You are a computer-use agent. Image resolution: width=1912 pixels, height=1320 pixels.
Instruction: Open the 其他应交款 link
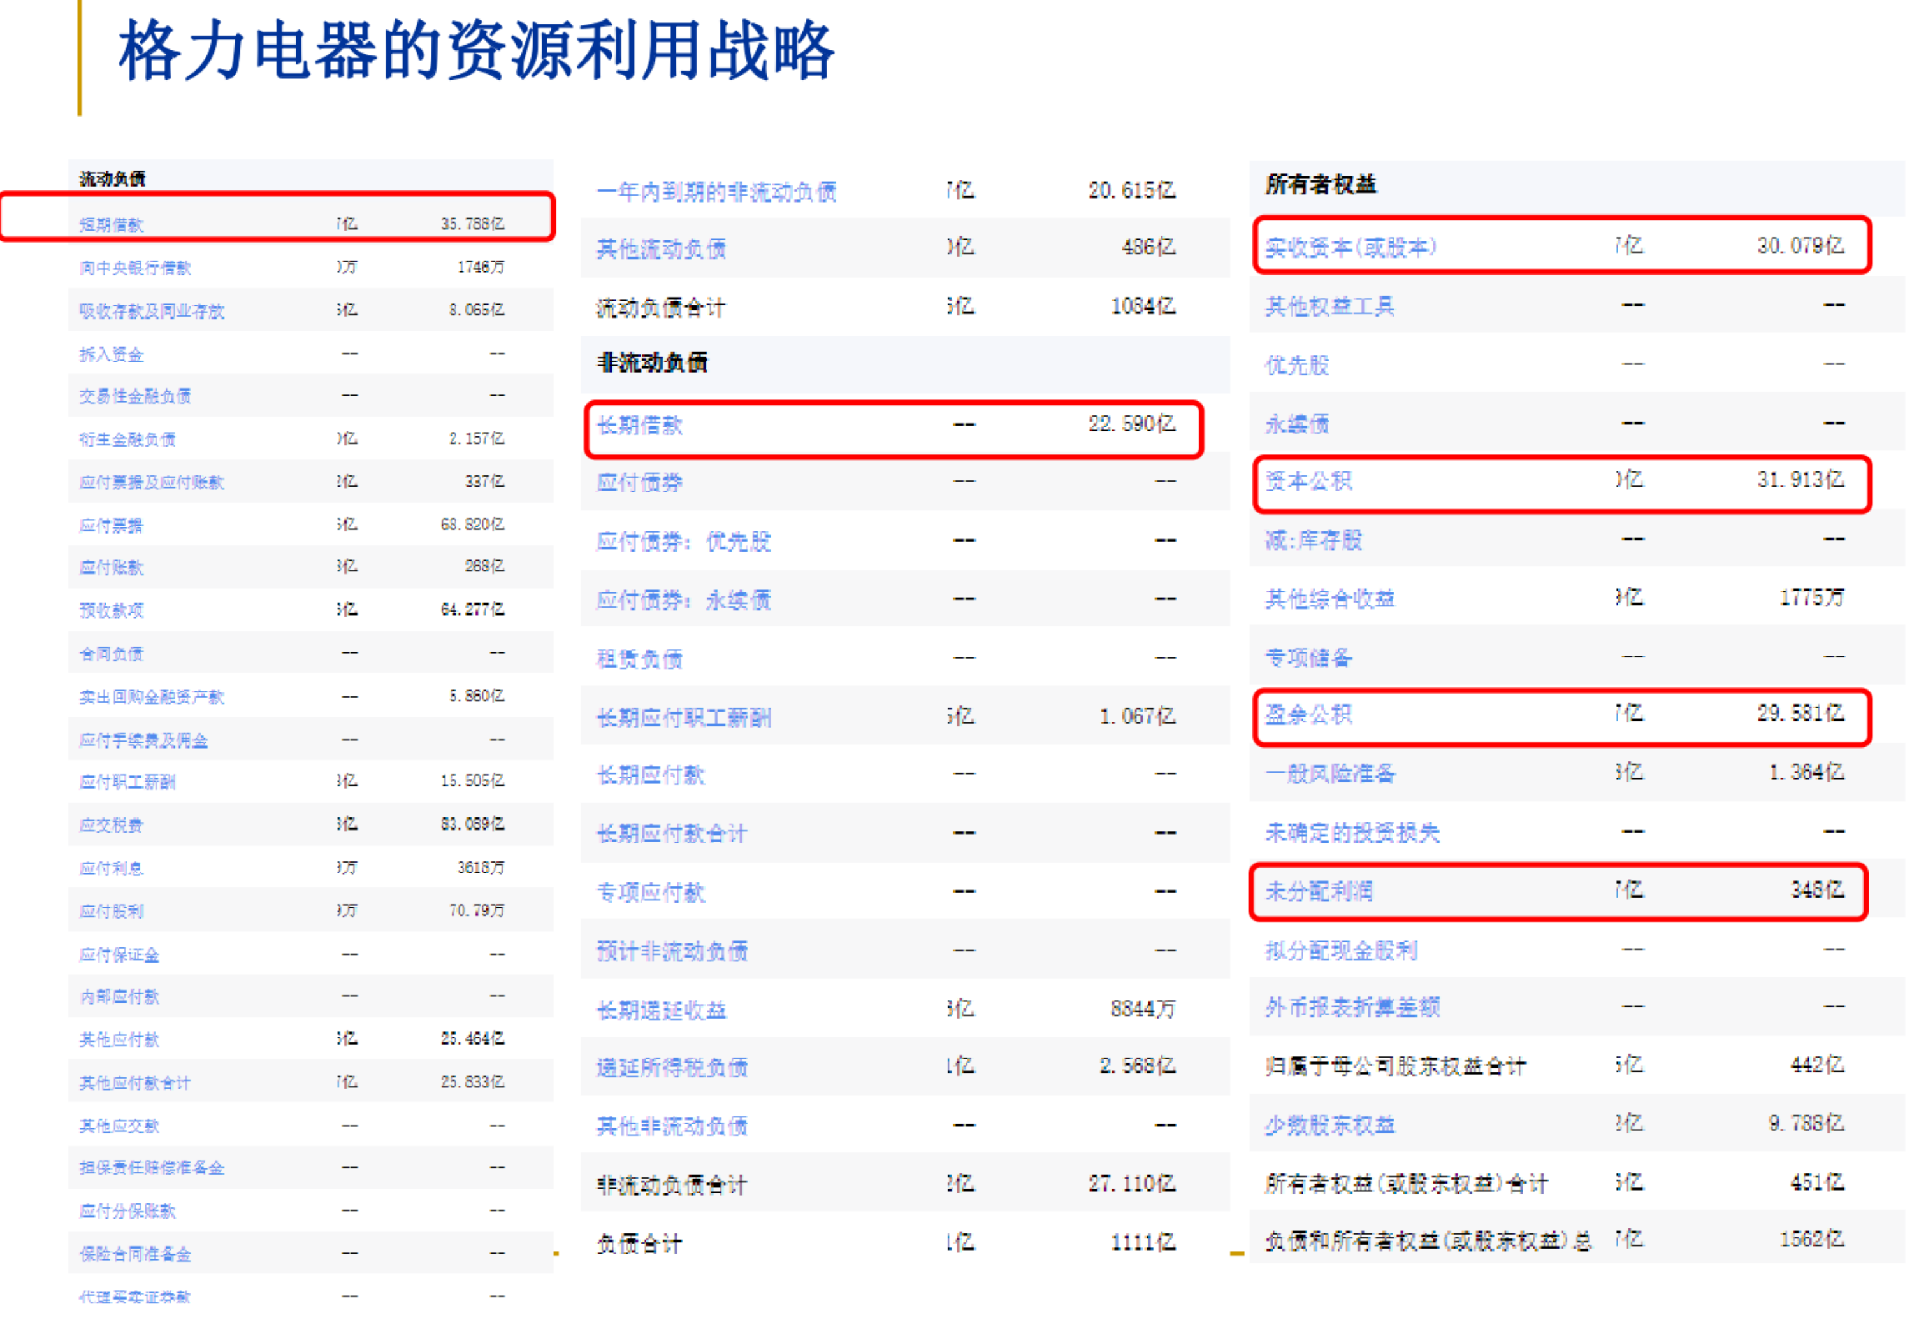tap(120, 1126)
